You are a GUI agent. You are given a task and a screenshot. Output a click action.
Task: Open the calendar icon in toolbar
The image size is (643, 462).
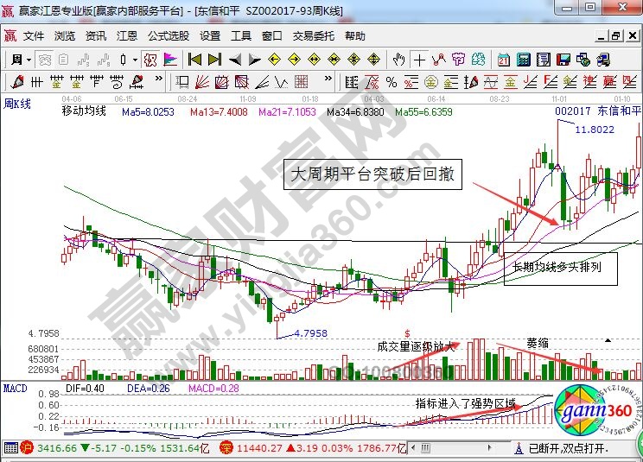click(x=504, y=60)
